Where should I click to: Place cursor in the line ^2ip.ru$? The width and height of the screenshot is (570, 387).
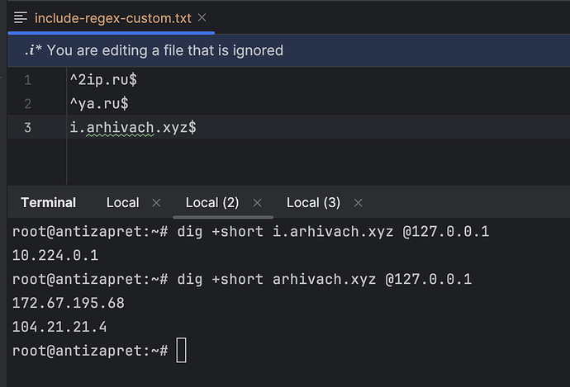(x=103, y=79)
